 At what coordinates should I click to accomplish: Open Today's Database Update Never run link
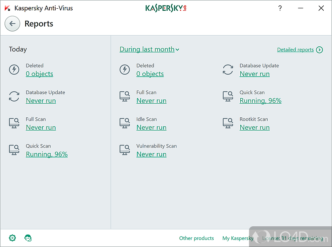coord(41,101)
